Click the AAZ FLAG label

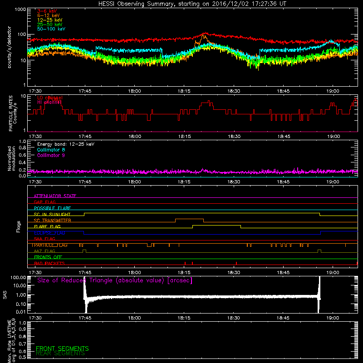tap(44, 251)
